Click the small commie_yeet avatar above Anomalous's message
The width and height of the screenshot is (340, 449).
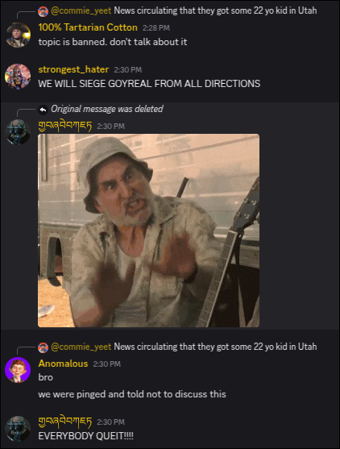(43, 347)
